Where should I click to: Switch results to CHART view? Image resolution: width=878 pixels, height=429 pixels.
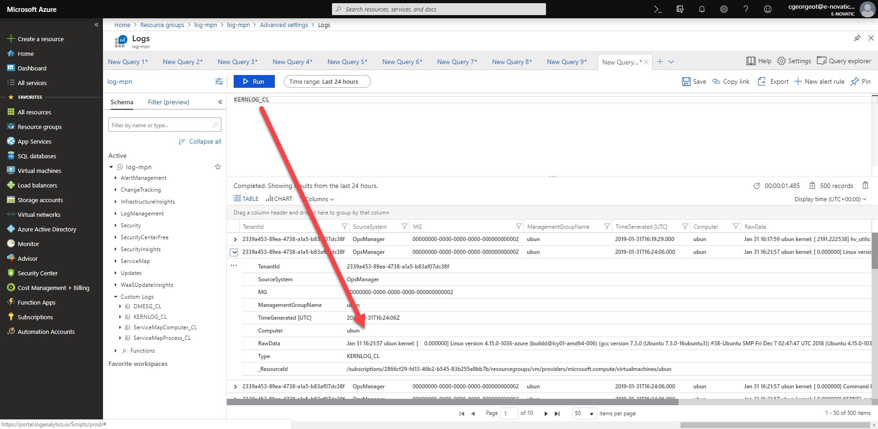[x=279, y=198]
